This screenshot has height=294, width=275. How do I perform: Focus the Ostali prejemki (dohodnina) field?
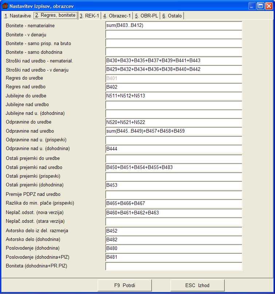(x=173, y=185)
